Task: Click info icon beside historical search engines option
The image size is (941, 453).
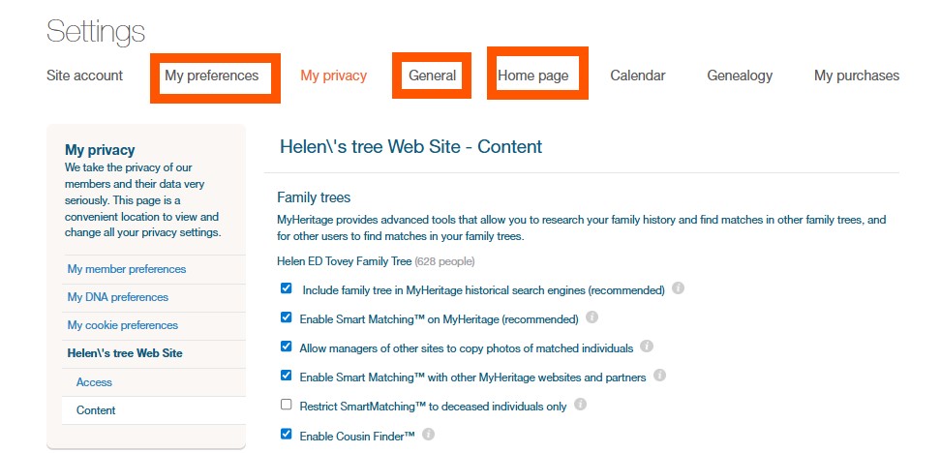Action: pyautogui.click(x=679, y=288)
